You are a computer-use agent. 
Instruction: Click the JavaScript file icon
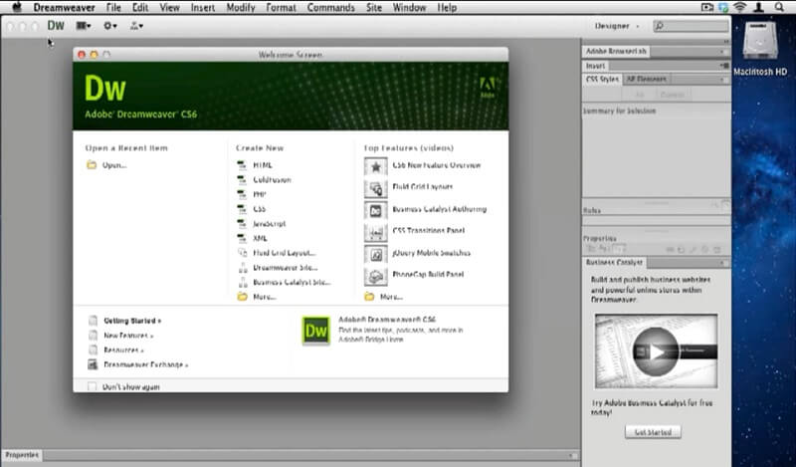(x=242, y=224)
